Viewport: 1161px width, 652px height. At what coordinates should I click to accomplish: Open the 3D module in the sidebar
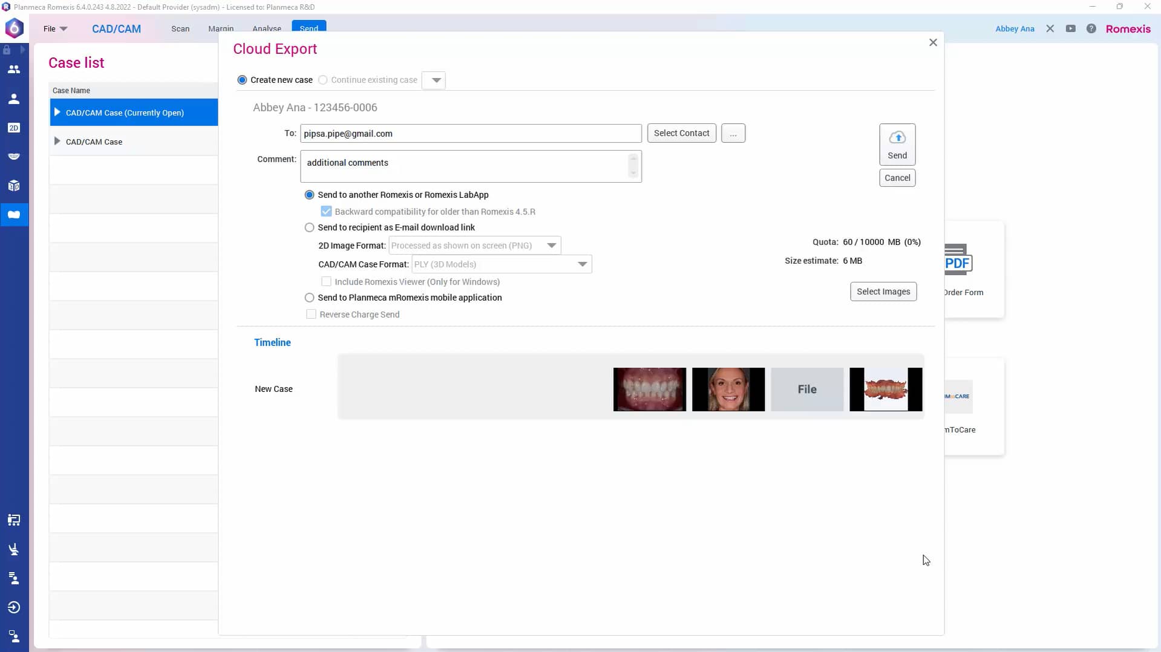[13, 186]
